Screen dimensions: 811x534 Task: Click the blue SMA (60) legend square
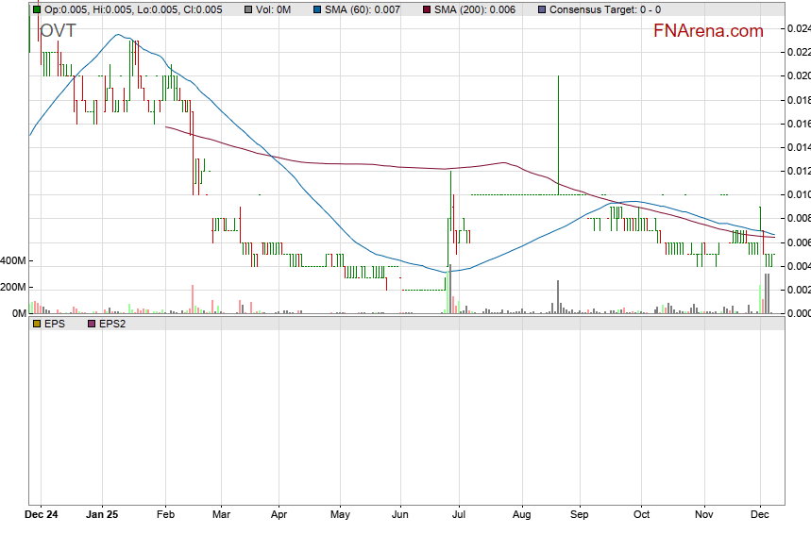[318, 9]
